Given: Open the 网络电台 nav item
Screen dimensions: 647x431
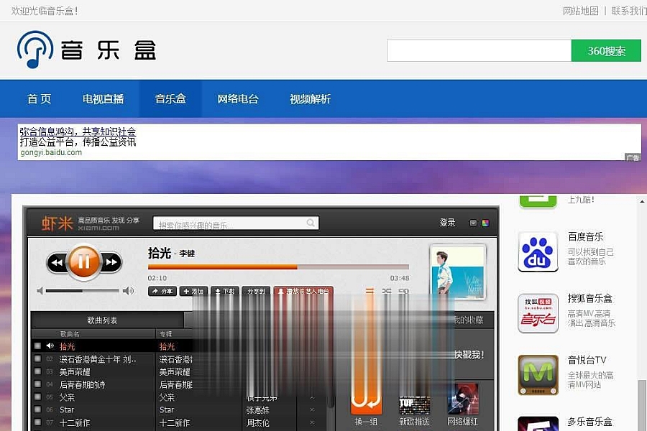Looking at the screenshot, I should tap(238, 99).
